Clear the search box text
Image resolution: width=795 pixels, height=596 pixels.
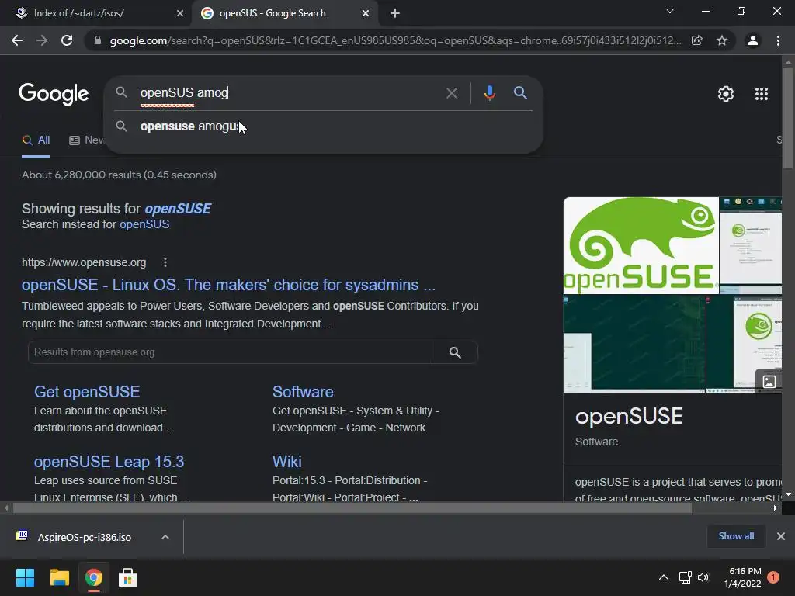tap(452, 93)
